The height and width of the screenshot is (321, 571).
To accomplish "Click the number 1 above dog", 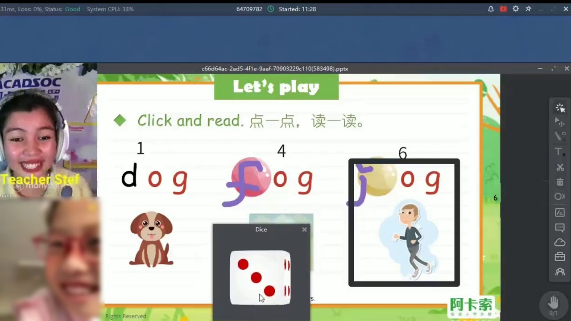I will click(141, 148).
